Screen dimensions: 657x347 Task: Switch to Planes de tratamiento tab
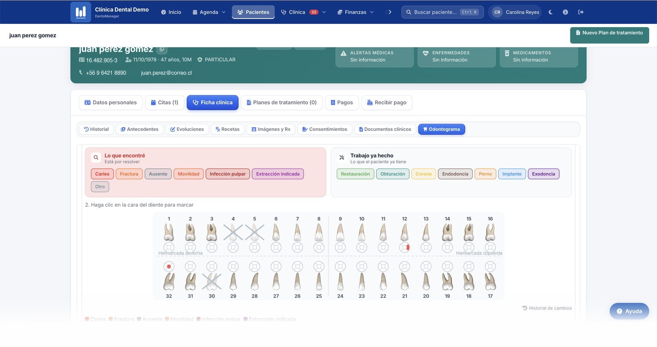coord(282,103)
